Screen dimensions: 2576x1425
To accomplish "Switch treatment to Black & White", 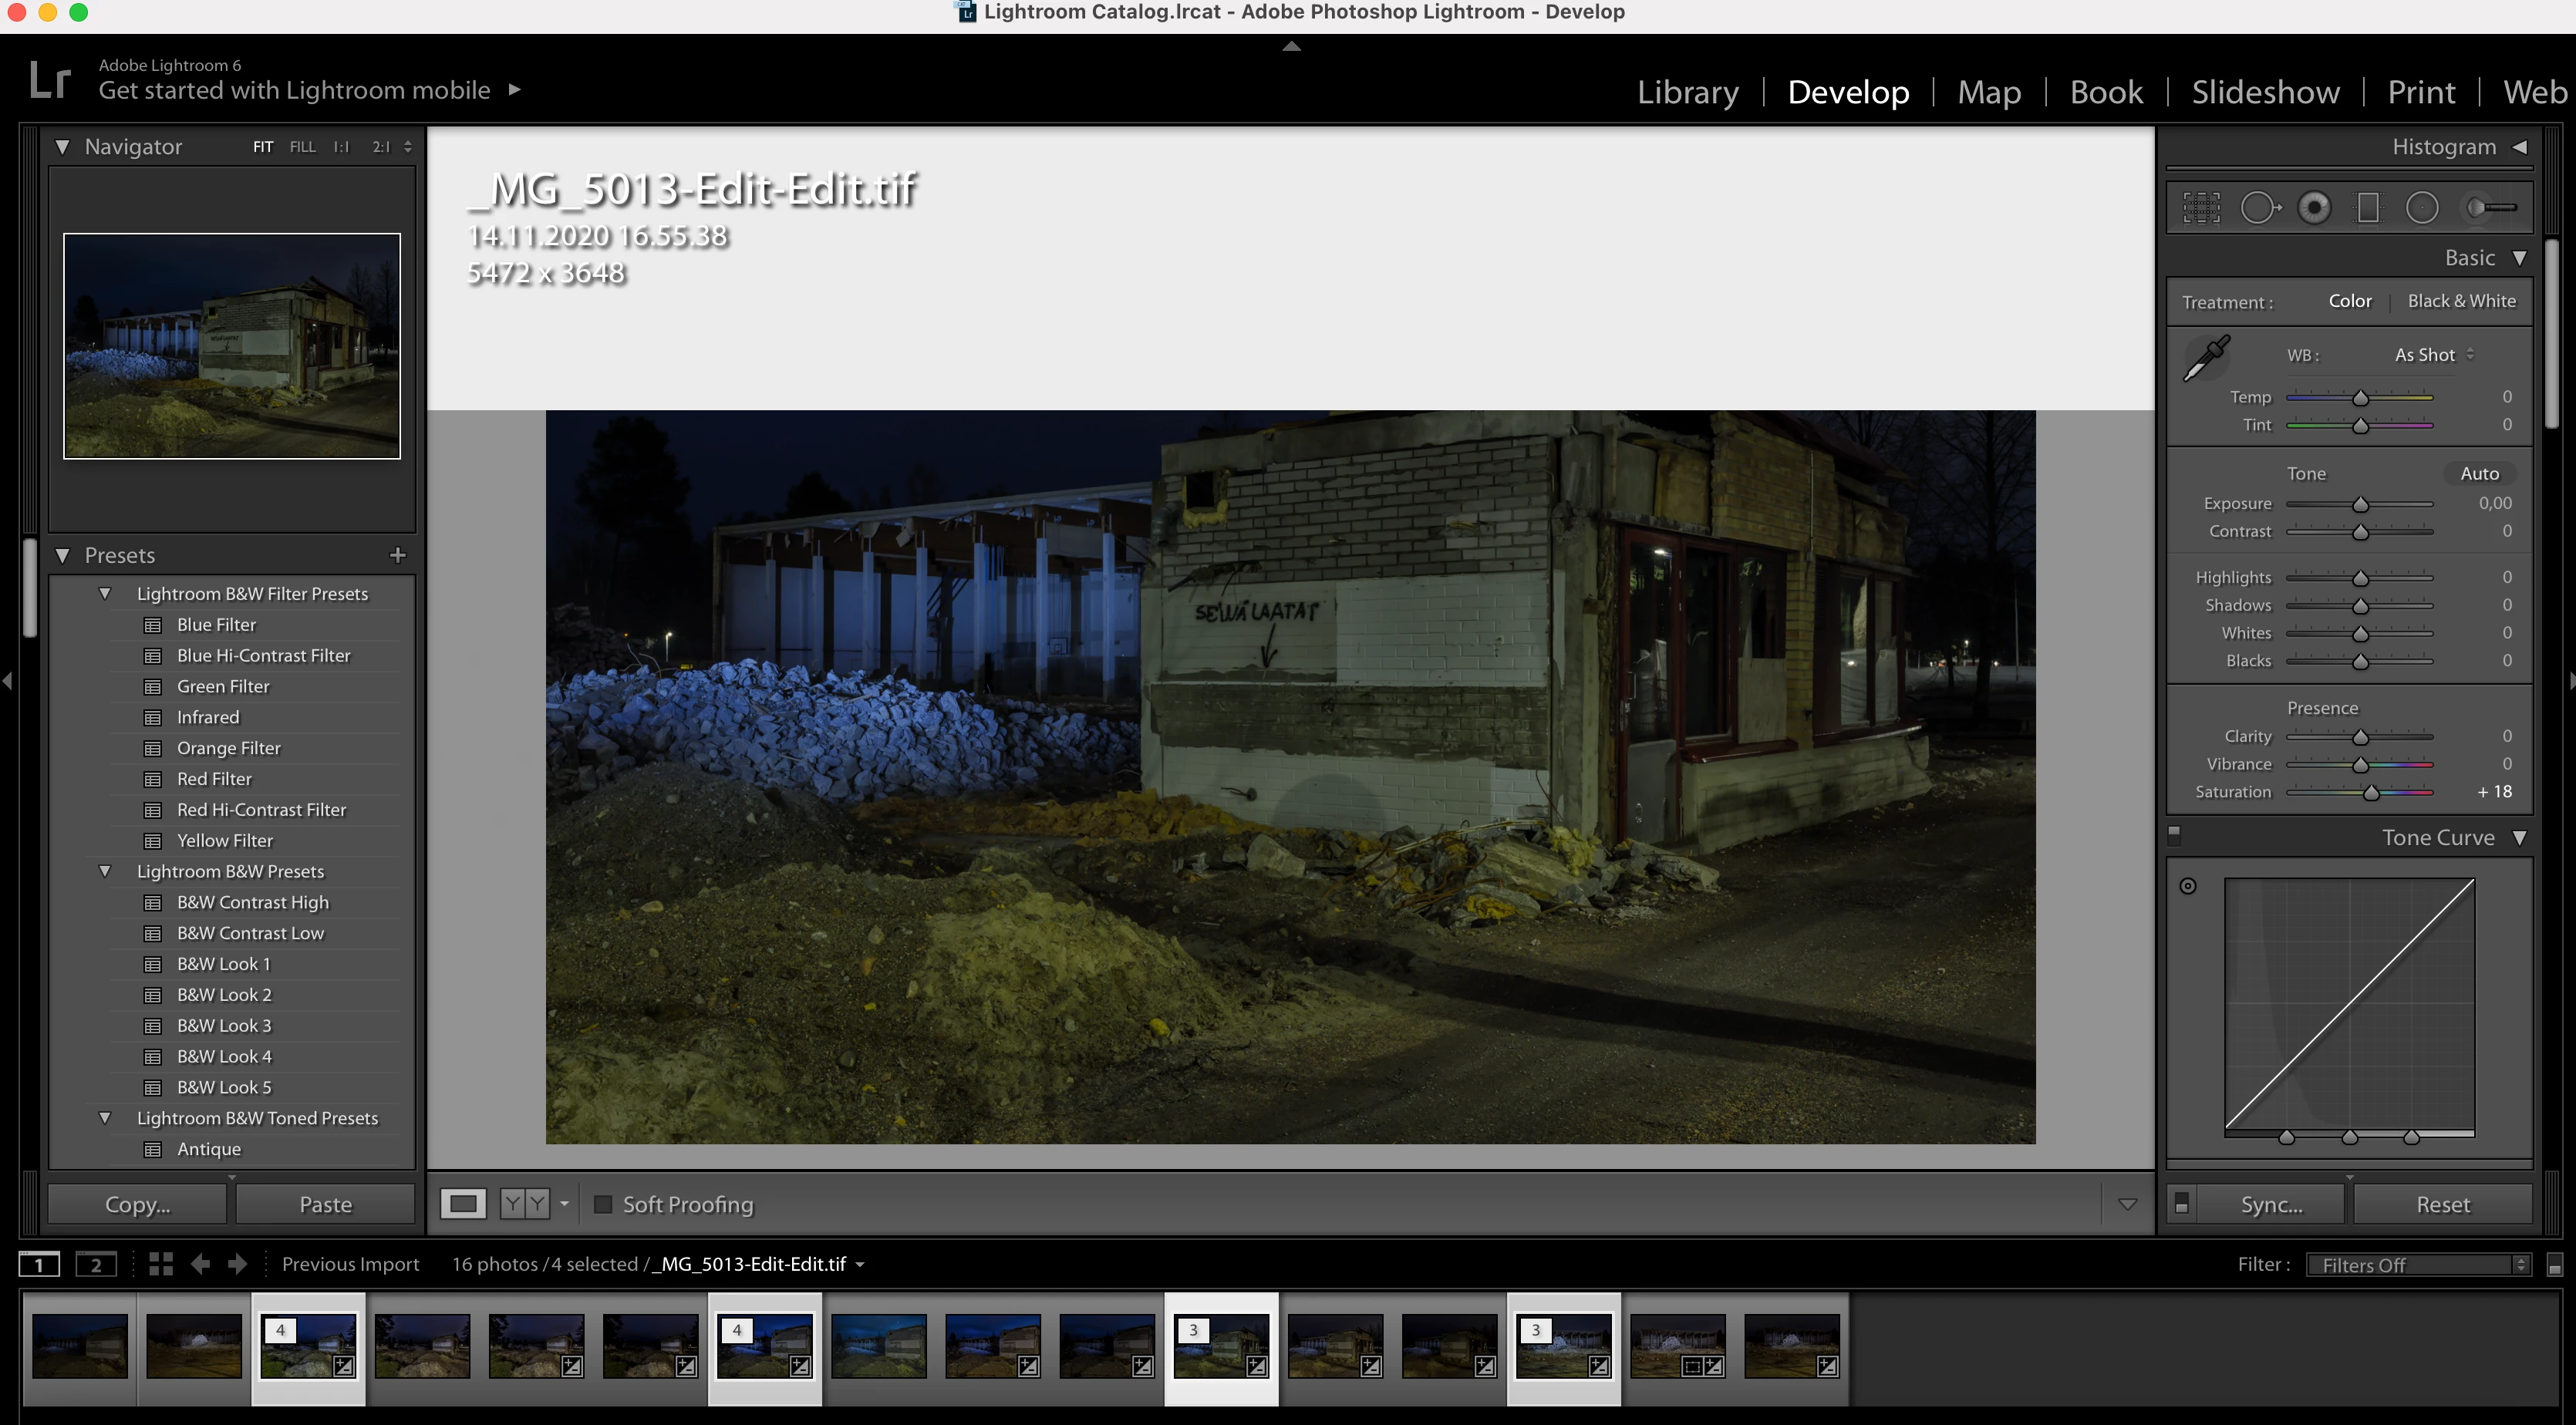I will pos(2461,301).
